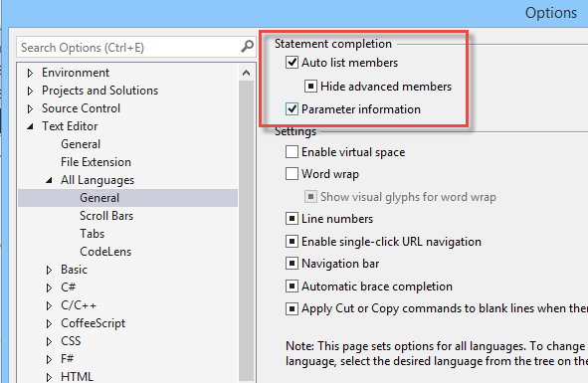Screen dimensions: 588x383
Task: Open File Extension settings page
Action: click(x=96, y=162)
